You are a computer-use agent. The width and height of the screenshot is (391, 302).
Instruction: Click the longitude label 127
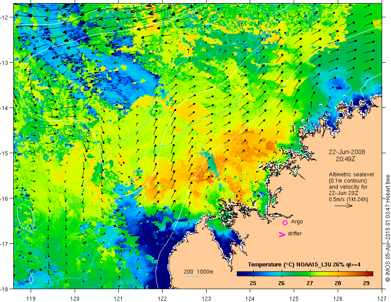[382, 298]
